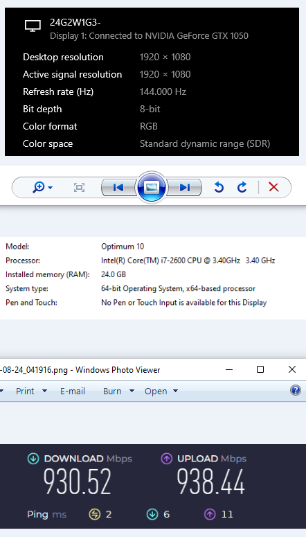Screen dimensions: 306x537
Task: Click the blue help question mark icon
Action: pos(296,390)
